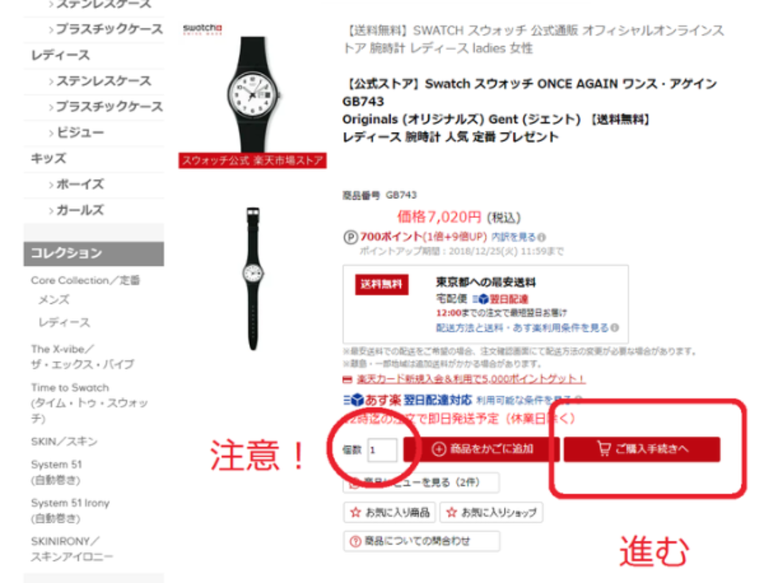Click the ご購入手続きへ checkout button
Screen dimensions: 764x583
click(x=641, y=449)
